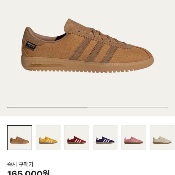Pick the red sneaker colorway thumbnail
The height and width of the screenshot is (175, 175).
[76, 138]
